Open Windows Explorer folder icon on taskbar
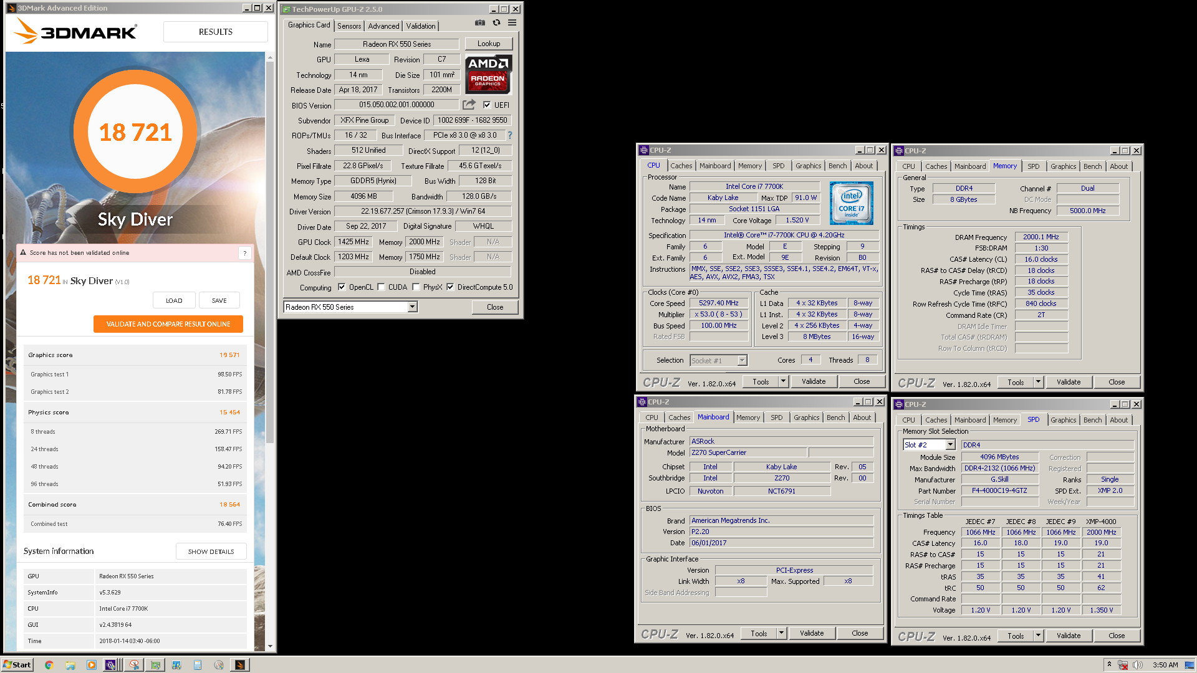This screenshot has height=673, width=1197. [70, 665]
